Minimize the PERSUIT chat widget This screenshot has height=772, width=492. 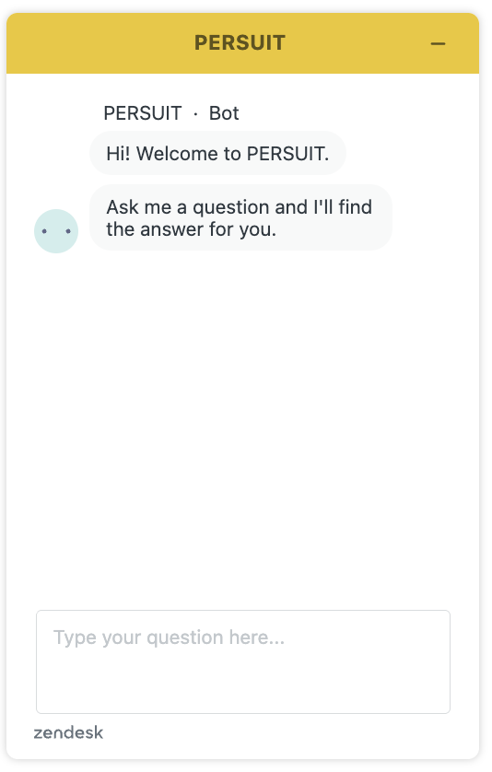438,44
